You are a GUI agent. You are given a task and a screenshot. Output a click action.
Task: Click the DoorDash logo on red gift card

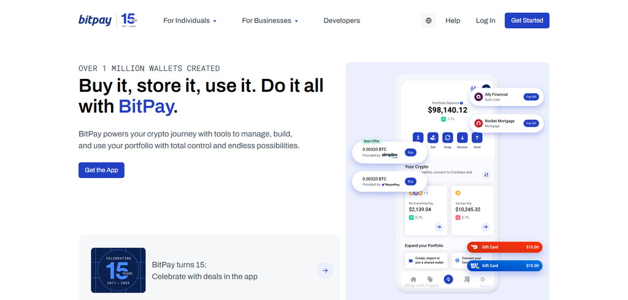(475, 247)
